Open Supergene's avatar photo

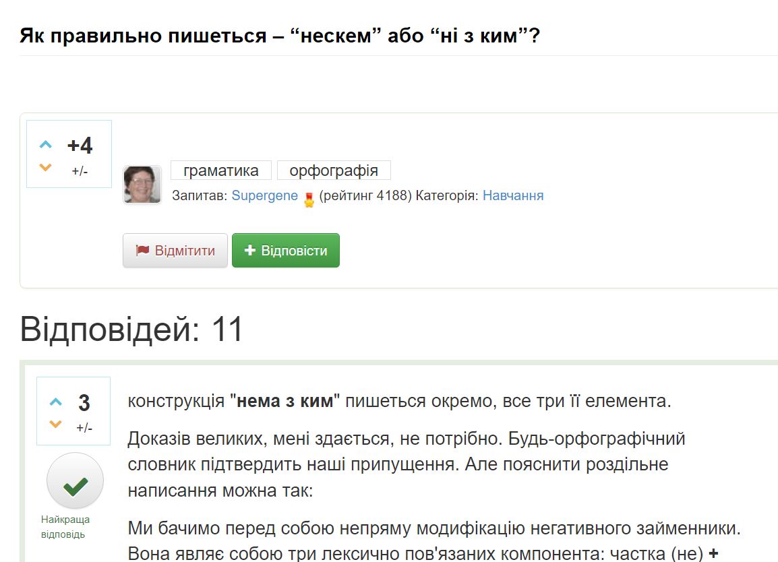pyautogui.click(x=142, y=185)
